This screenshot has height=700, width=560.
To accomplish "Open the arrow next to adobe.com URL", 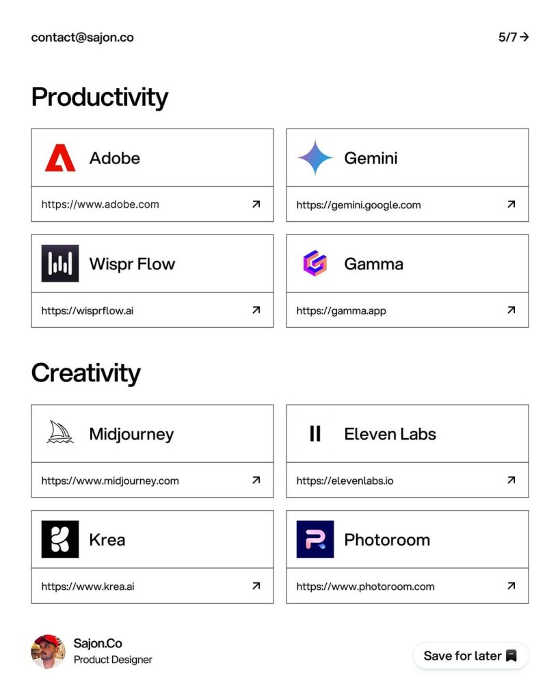I will [x=256, y=204].
